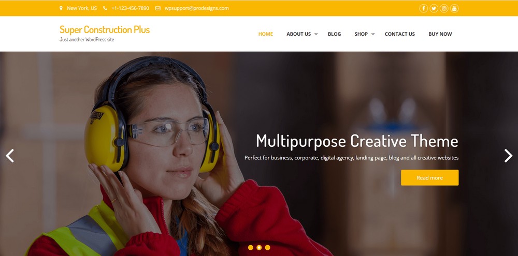The height and width of the screenshot is (256, 518).
Task: Open the Twitter social icon
Action: click(434, 9)
